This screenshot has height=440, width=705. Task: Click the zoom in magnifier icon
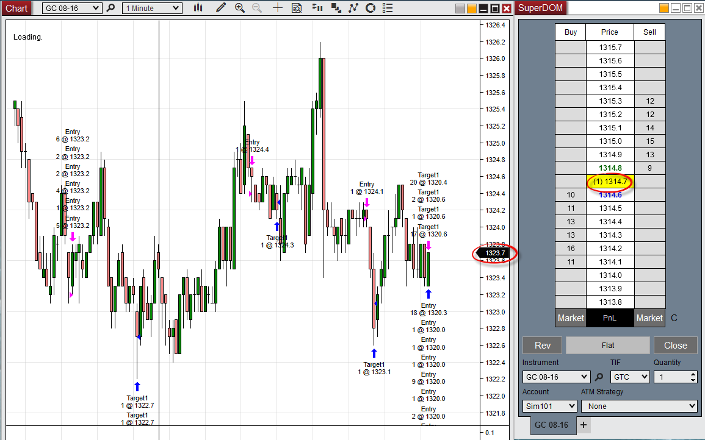(240, 8)
